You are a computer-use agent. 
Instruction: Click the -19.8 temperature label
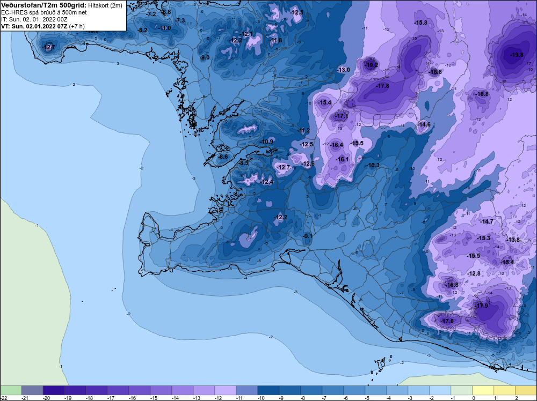516,55
